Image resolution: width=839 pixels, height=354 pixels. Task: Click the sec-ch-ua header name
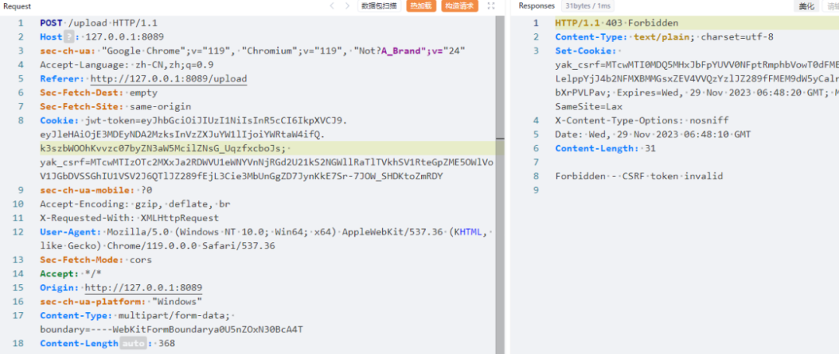click(x=67, y=50)
